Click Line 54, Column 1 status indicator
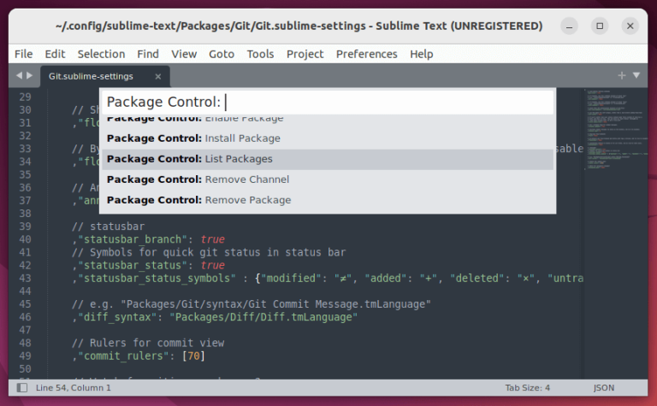Viewport: 657px width, 406px height. click(74, 387)
